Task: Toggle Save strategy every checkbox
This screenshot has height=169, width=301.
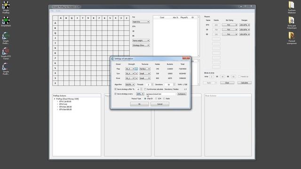Action: (x=115, y=94)
